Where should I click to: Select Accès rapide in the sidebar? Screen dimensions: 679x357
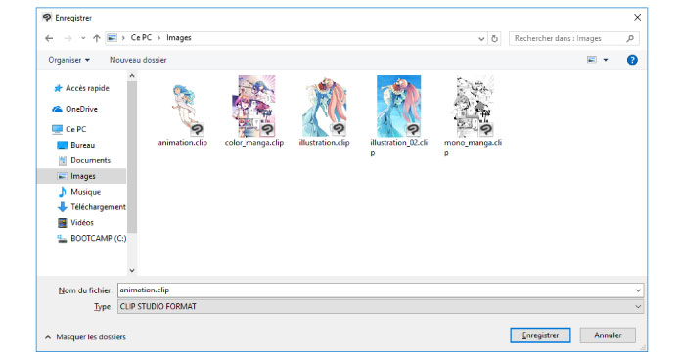point(87,88)
